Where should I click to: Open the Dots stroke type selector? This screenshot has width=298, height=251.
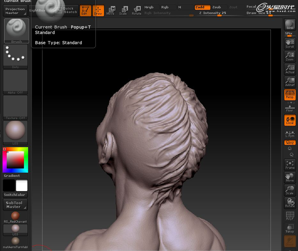point(15,56)
